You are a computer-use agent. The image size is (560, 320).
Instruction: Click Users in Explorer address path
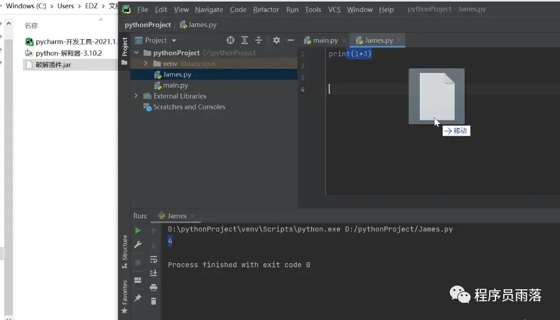point(66,6)
